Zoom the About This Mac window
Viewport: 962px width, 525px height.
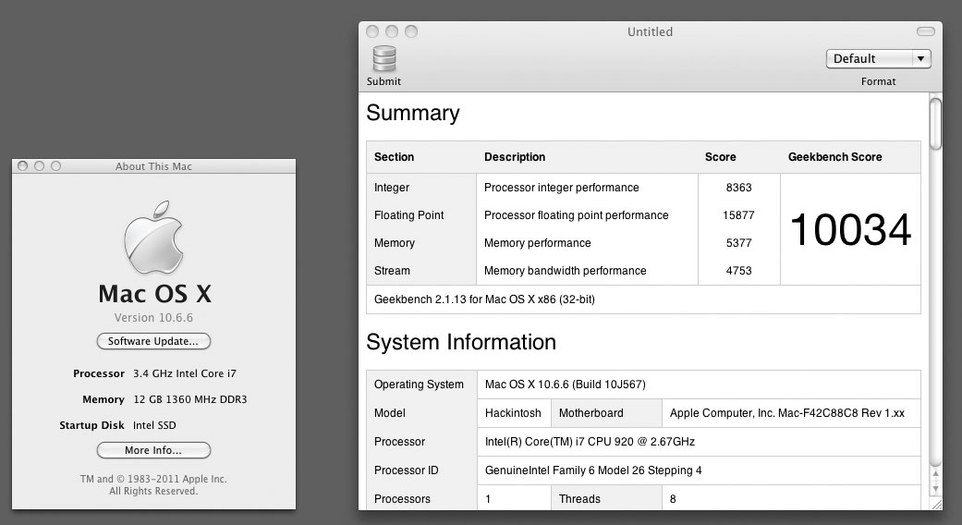(55, 166)
